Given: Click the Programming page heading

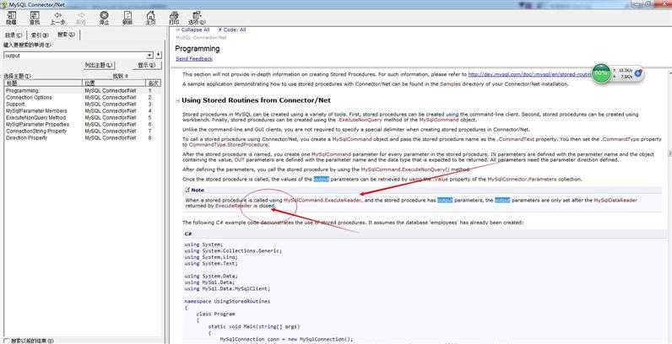Looking at the screenshot, I should click(198, 49).
